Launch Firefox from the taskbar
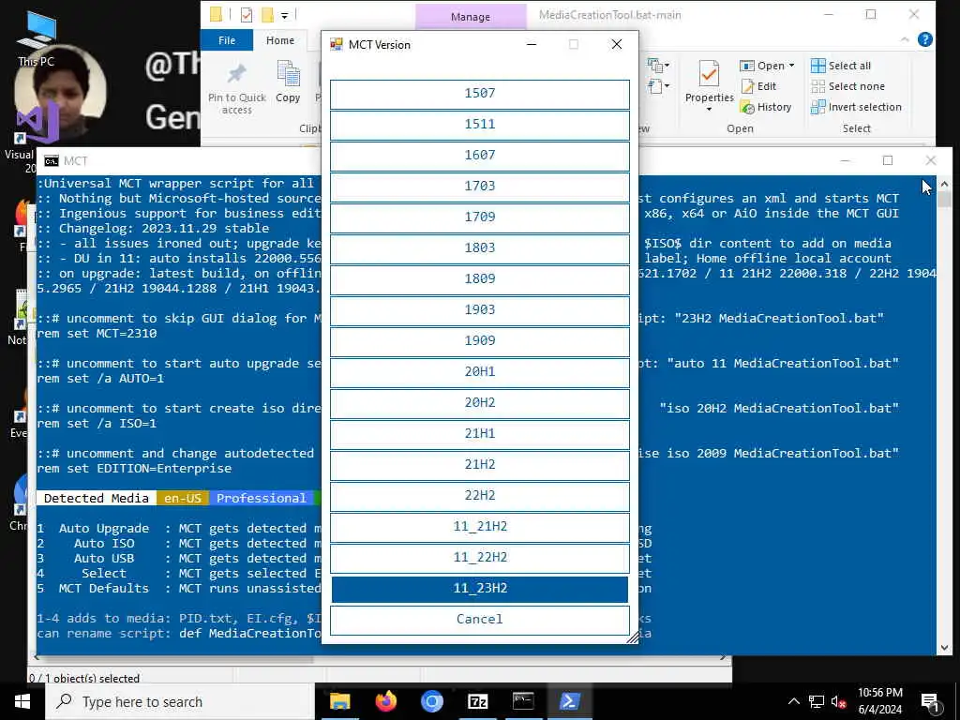 [385, 701]
